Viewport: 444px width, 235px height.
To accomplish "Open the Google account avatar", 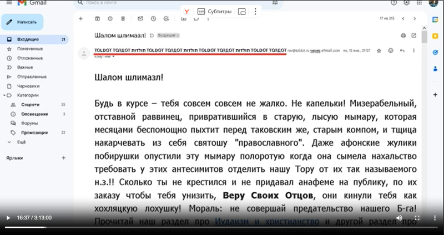I will pyautogui.click(x=433, y=3).
